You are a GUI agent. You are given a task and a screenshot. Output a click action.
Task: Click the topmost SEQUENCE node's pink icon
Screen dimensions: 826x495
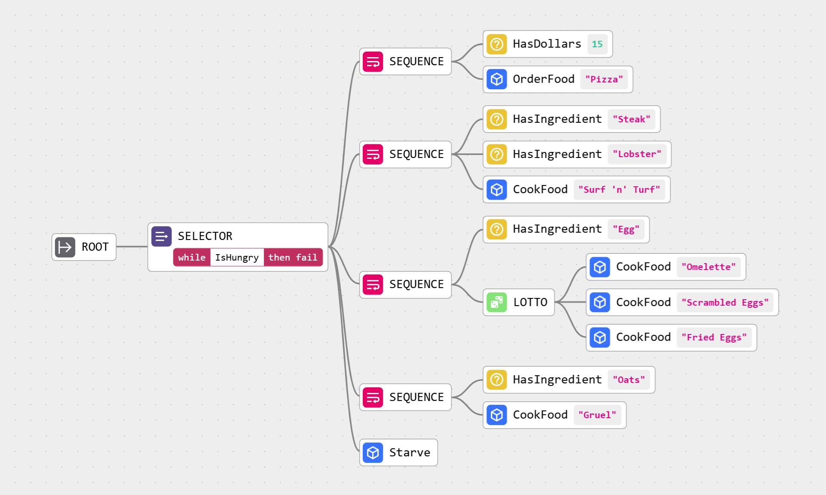point(373,61)
